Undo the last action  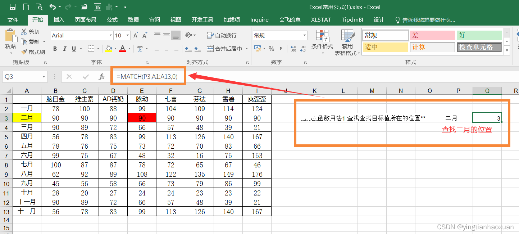coord(53,7)
